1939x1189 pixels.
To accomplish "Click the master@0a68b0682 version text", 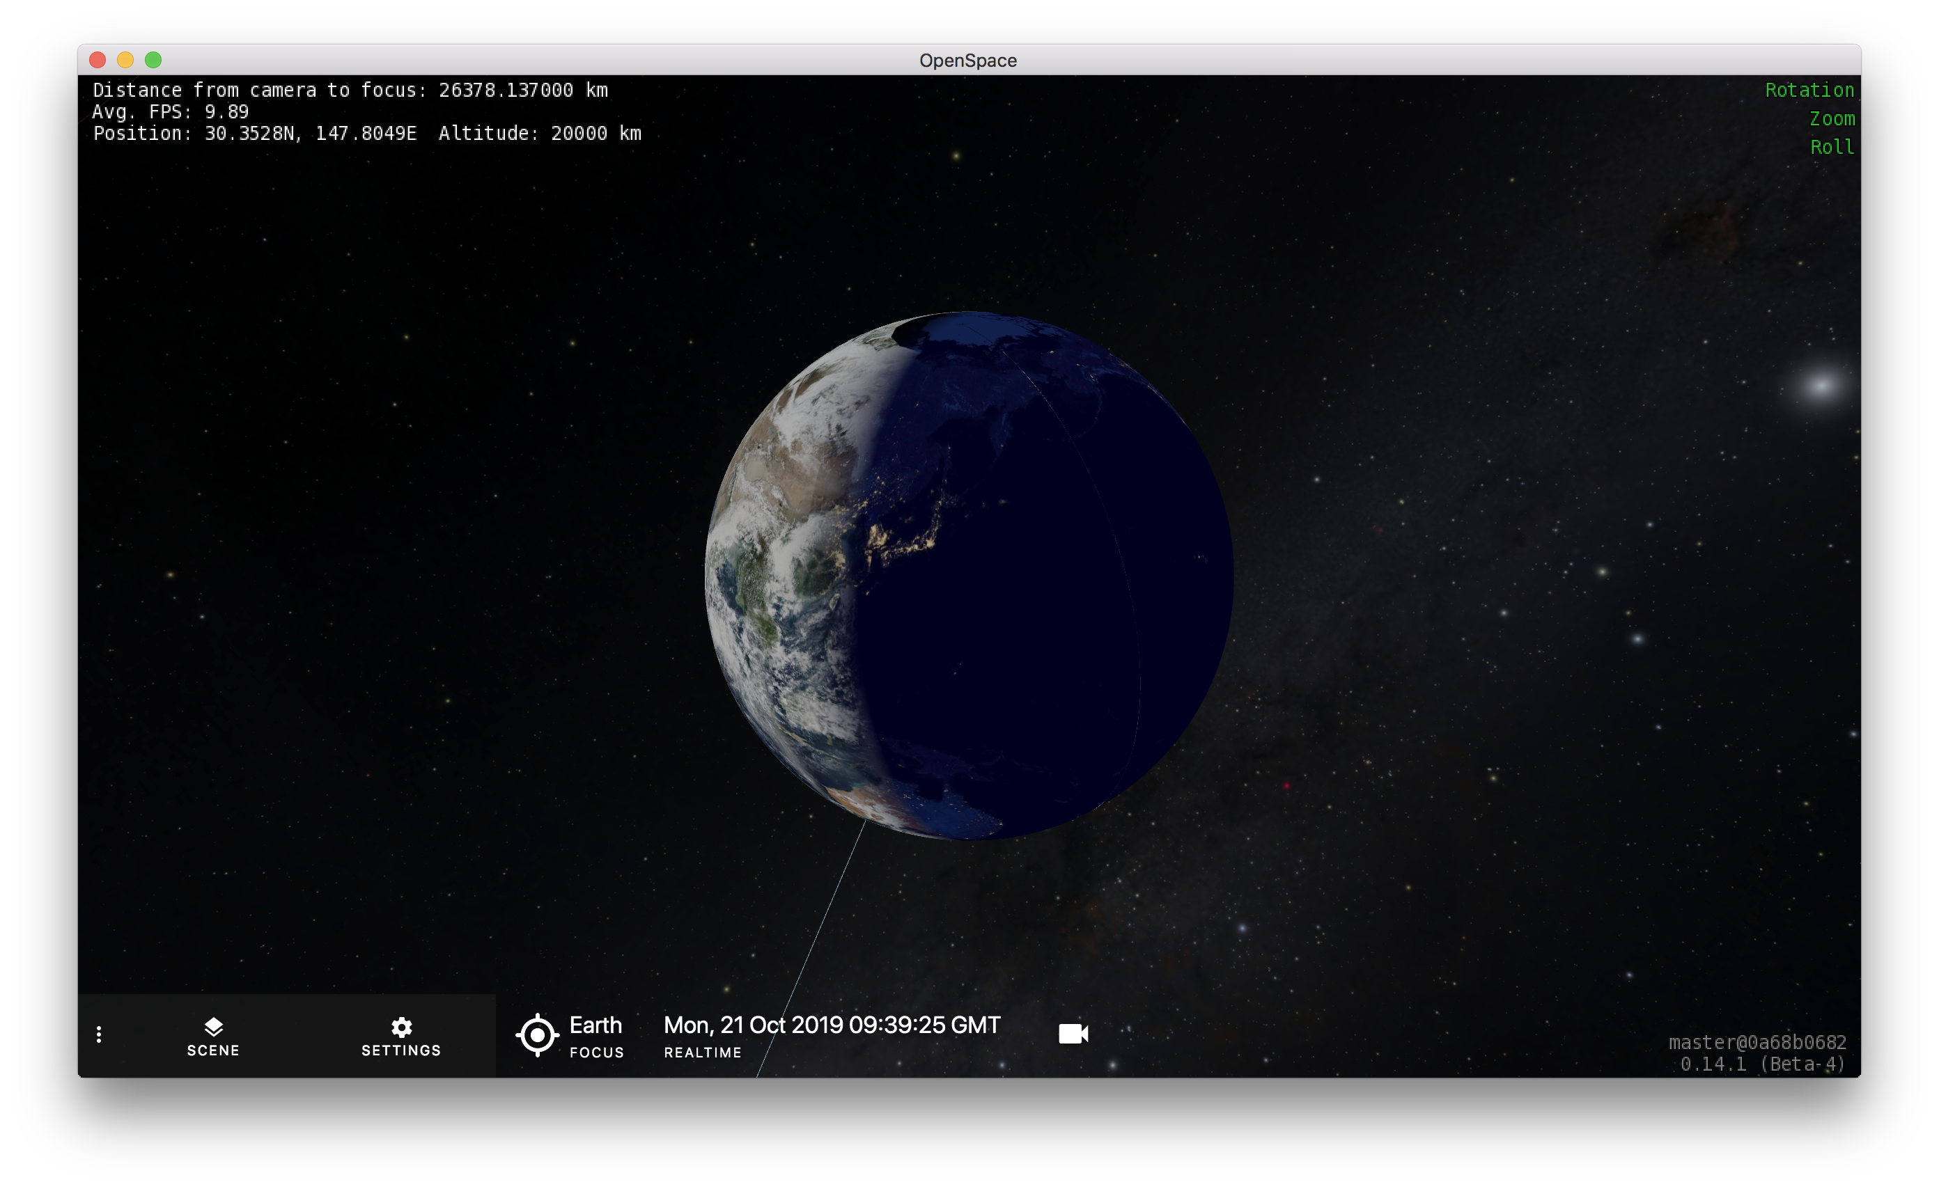I will [x=1757, y=1042].
